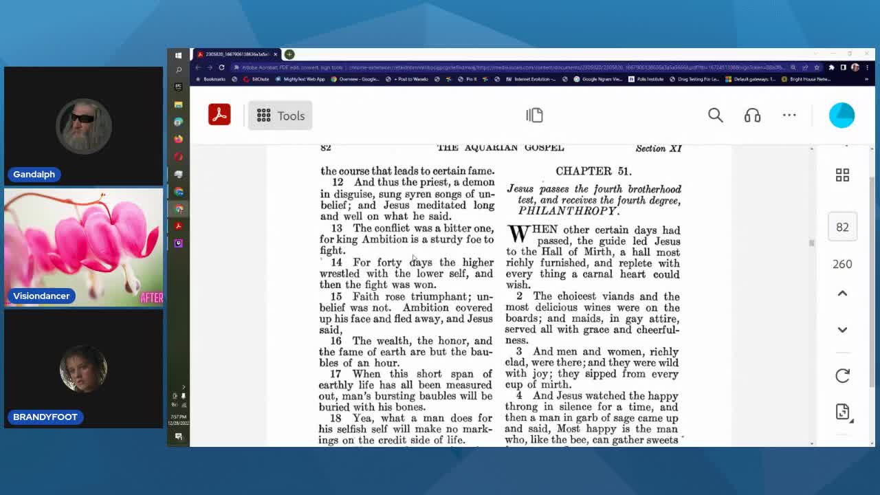Open the Drug Testing For Le... bookmark
880x495 pixels.
(x=694, y=79)
